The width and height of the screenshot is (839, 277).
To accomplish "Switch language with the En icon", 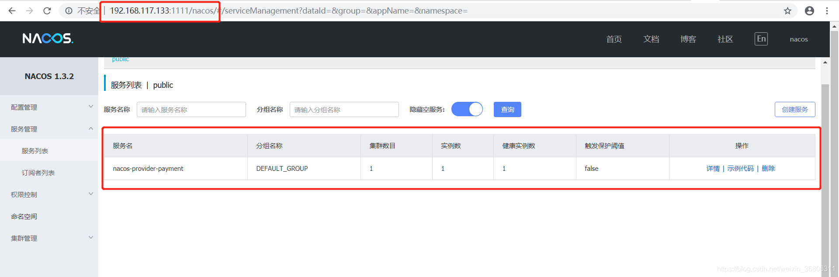I will pyautogui.click(x=761, y=39).
